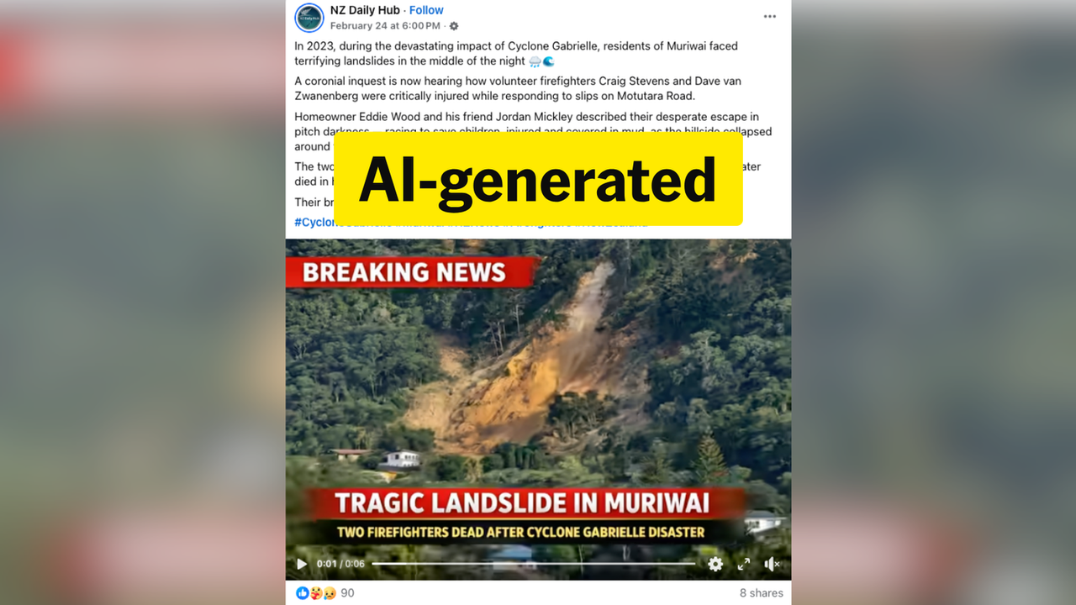Seek on the video progress bar
Image resolution: width=1076 pixels, height=605 pixels.
[534, 564]
